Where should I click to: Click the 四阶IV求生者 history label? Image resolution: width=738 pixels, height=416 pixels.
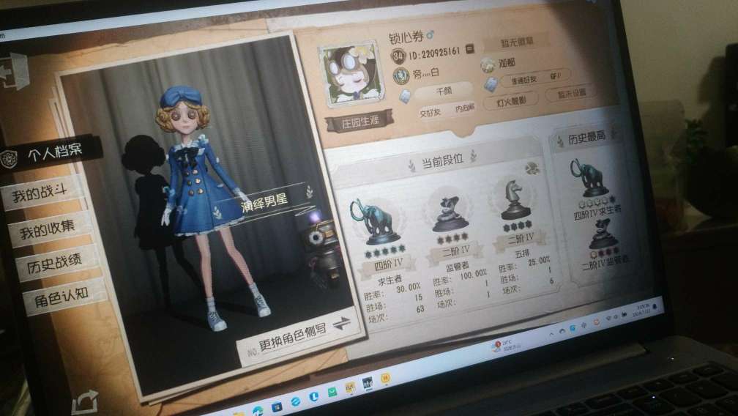click(x=597, y=212)
